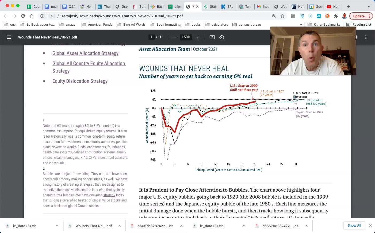Zoom out the PDF with minus button
This screenshot has height=233, width=375.
174,37
